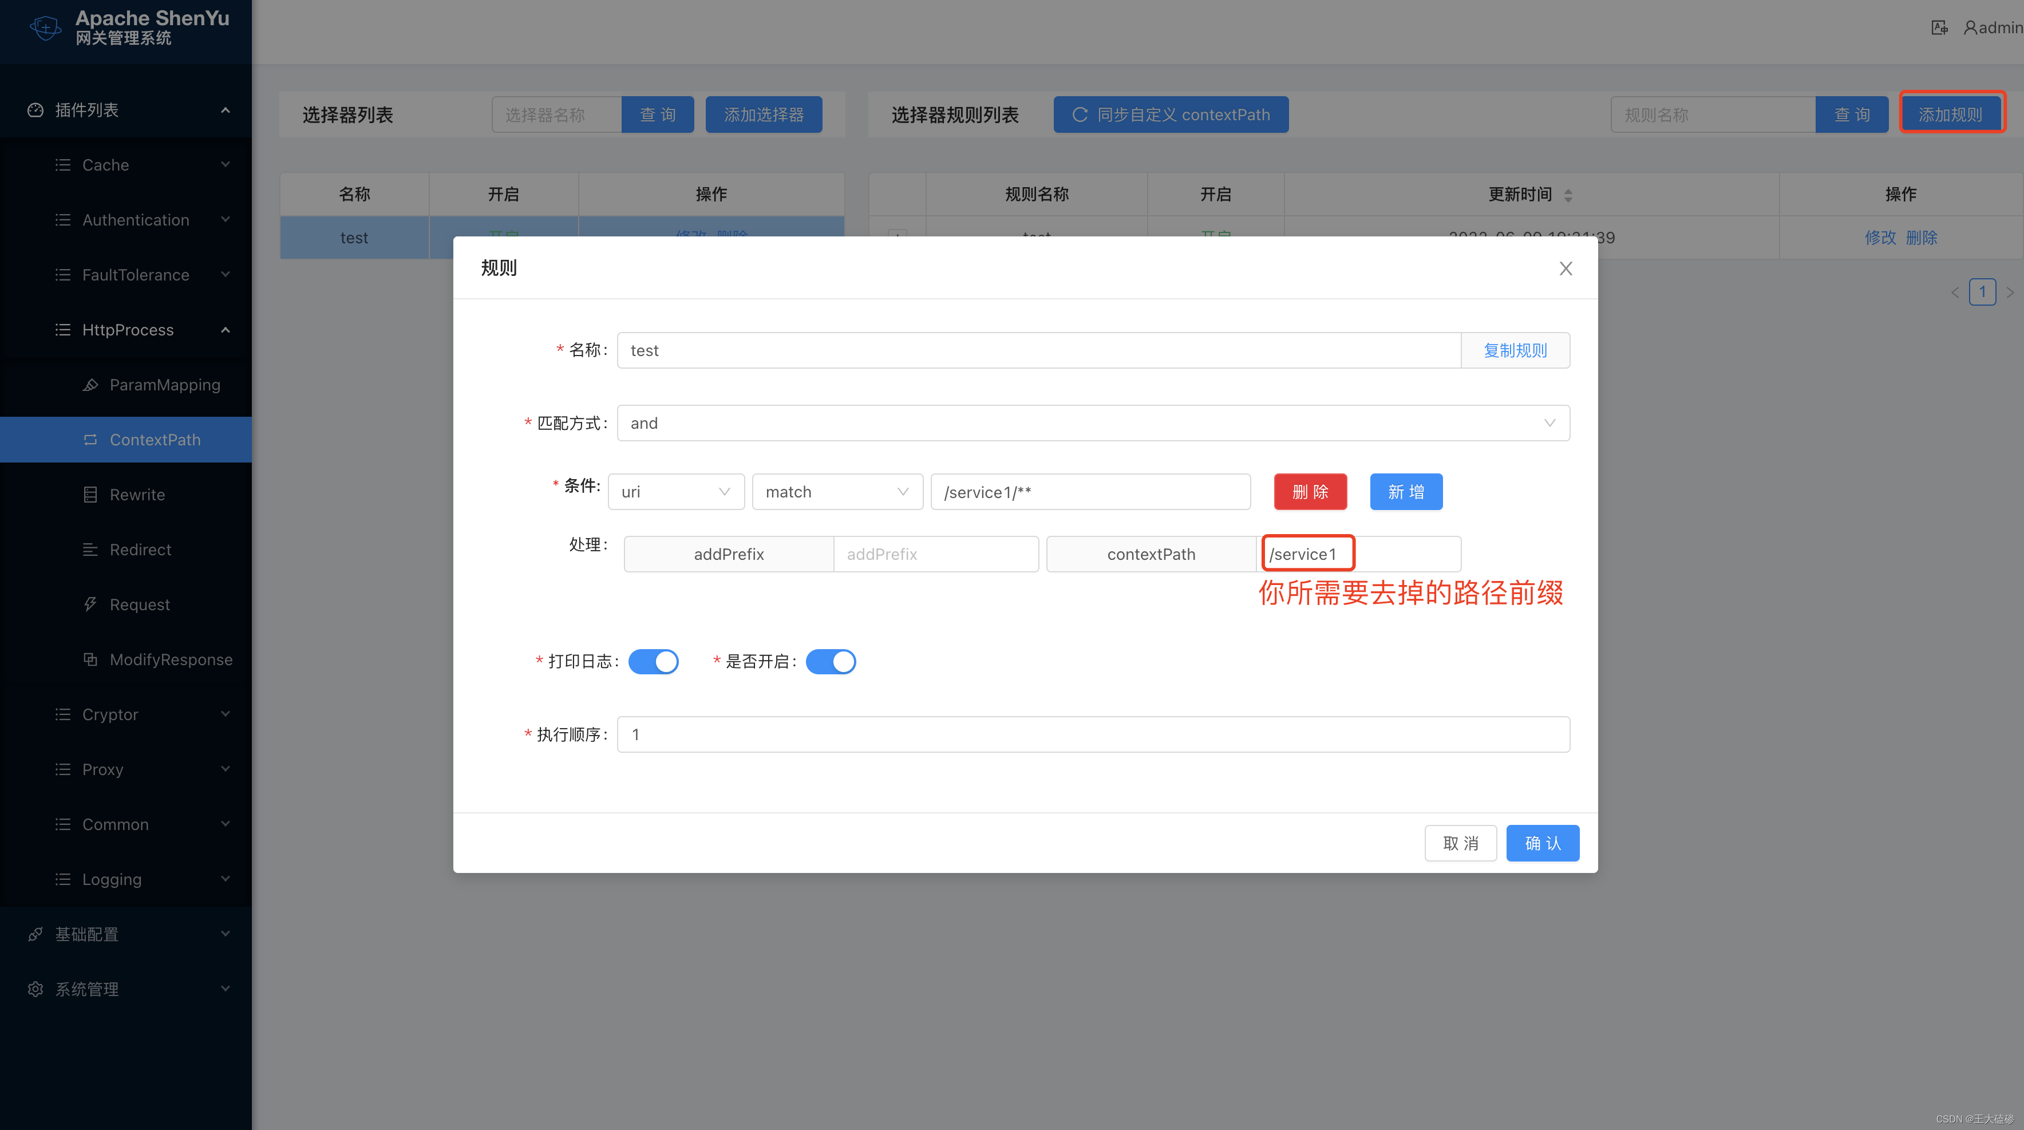Screen dimensions: 2024x1130
Task: Toggle the 打印日志 switch
Action: point(653,662)
